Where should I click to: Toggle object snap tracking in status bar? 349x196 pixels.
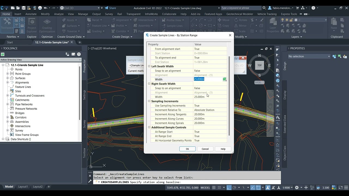[x=253, y=188]
